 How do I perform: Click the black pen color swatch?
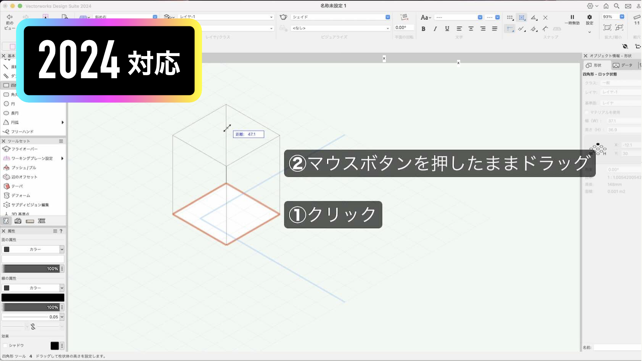point(33,298)
